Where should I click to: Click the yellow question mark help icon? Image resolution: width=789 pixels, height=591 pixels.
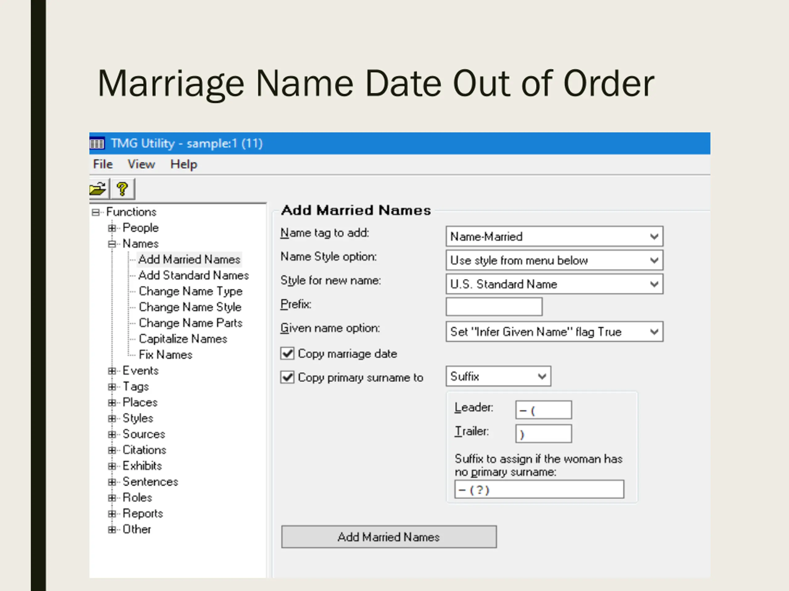(x=122, y=189)
